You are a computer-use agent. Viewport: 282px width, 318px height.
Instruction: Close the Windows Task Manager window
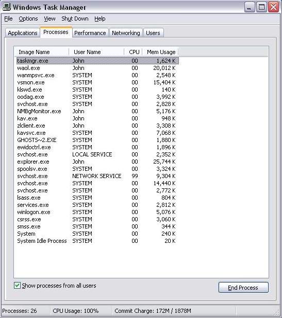tap(273, 7)
